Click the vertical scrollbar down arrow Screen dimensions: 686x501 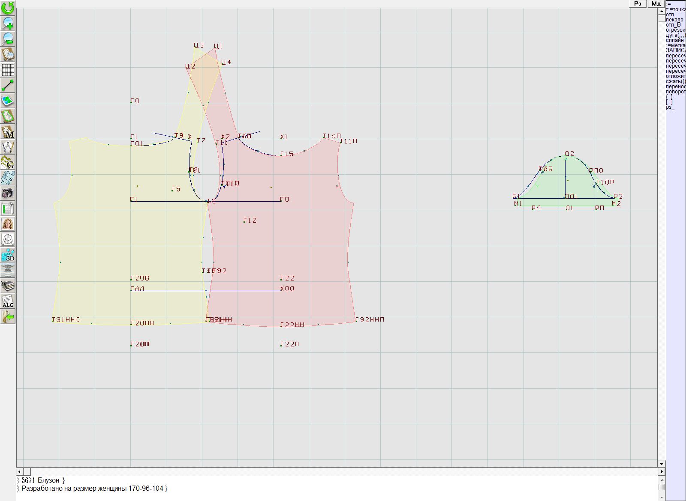[662, 464]
